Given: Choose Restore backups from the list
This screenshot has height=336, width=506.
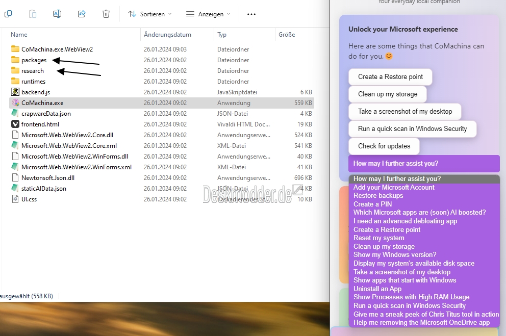Looking at the screenshot, I should pos(424,196).
